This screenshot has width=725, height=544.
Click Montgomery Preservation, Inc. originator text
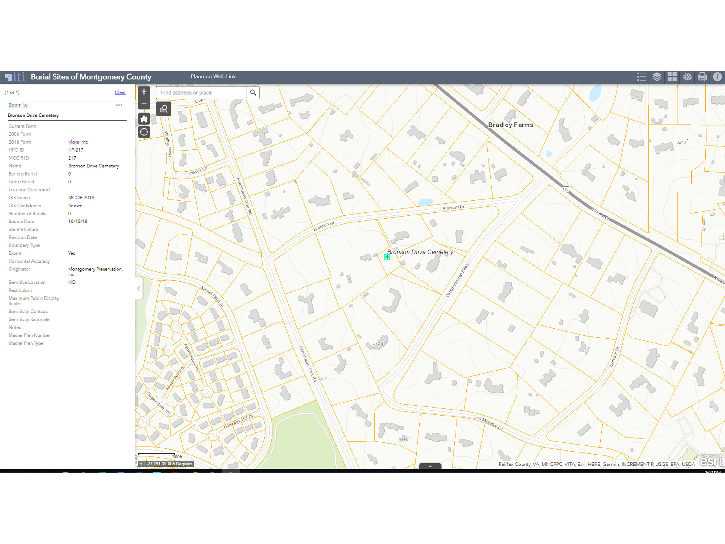(95, 271)
